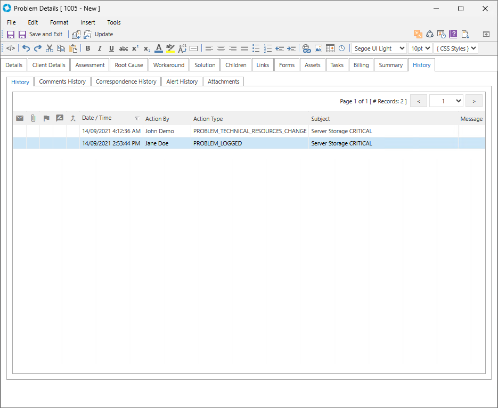Click the insert table icon
The image size is (498, 408).
(x=330, y=48)
